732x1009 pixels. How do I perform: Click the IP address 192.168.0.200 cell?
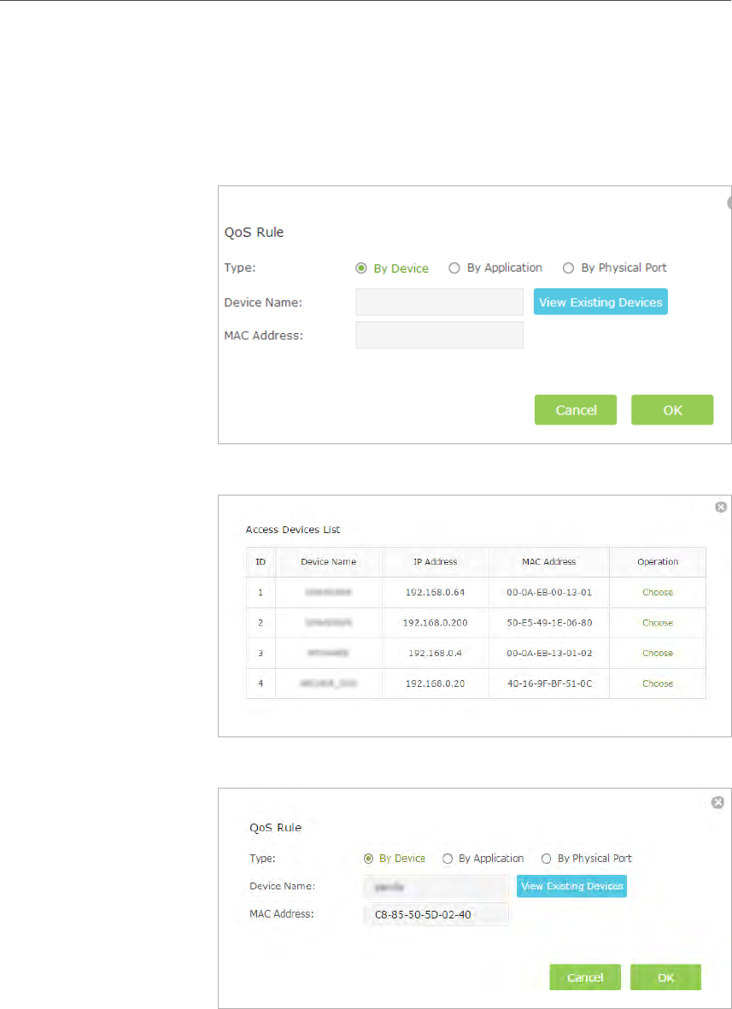pos(436,623)
